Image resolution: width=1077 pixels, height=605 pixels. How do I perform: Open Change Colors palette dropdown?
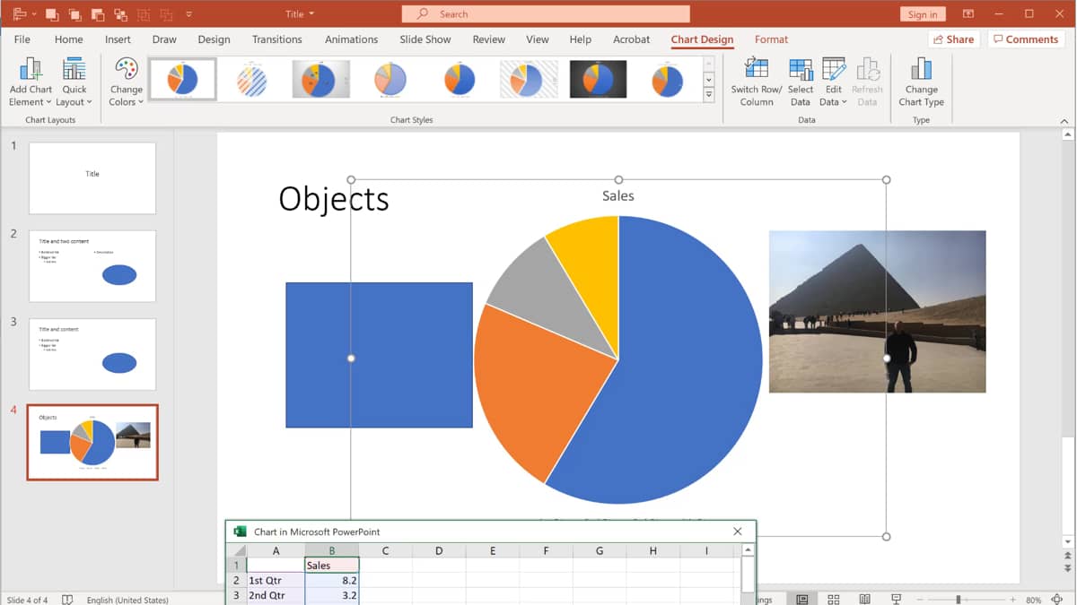point(127,82)
